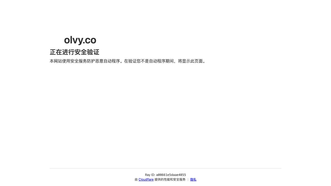Viewport: 331px width, 186px height.
Task: Select the 正在进行安全验证 heading
Action: click(x=74, y=52)
